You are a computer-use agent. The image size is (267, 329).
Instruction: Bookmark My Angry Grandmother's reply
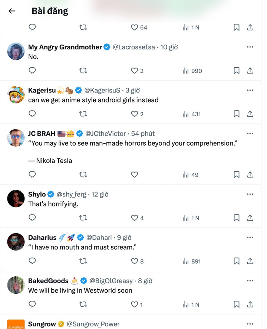click(x=237, y=71)
